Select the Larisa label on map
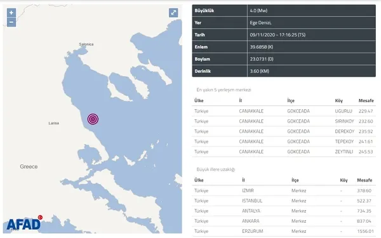 pyautogui.click(x=54, y=123)
